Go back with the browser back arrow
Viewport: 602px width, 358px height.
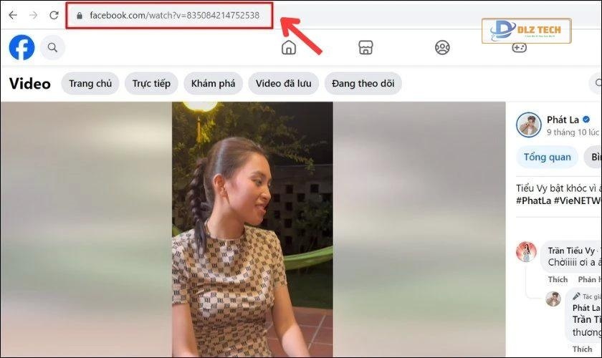click(x=13, y=15)
